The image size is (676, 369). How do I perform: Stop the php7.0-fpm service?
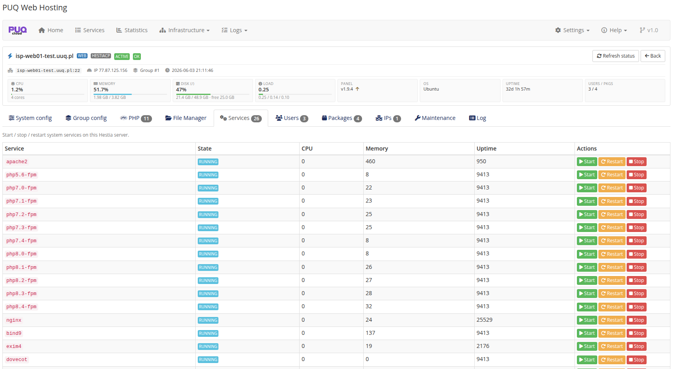(637, 188)
